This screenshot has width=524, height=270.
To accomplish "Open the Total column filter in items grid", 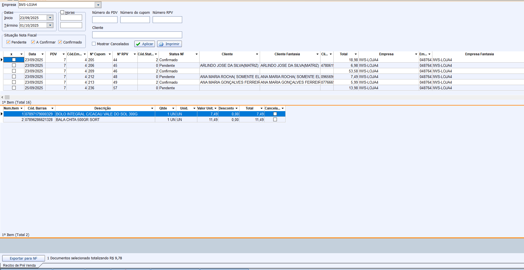I will [x=261, y=108].
